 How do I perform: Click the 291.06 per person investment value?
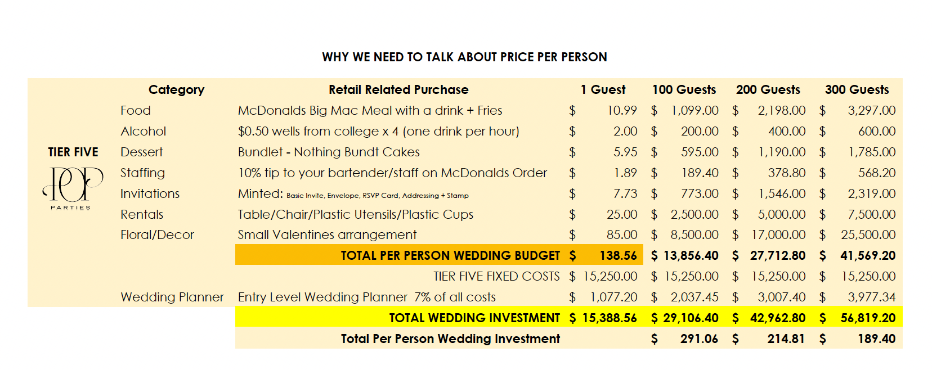699,339
